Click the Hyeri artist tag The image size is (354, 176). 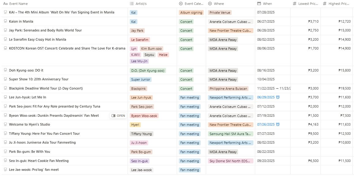[x=135, y=125]
